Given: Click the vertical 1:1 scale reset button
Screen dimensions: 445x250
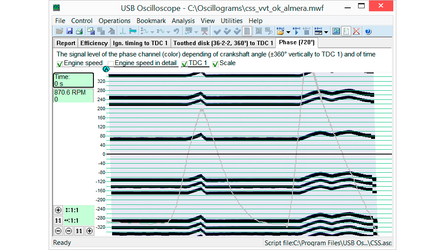Looking at the screenshot, I should pyautogui.click(x=59, y=220).
